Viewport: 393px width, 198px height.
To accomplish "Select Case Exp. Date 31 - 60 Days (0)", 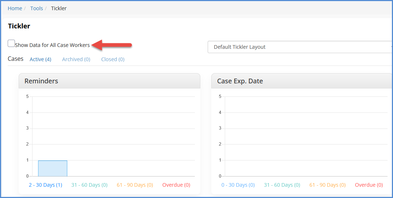I will click(x=282, y=185).
